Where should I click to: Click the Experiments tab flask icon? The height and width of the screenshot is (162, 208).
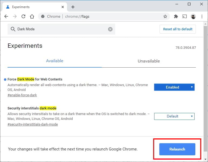(8, 7)
